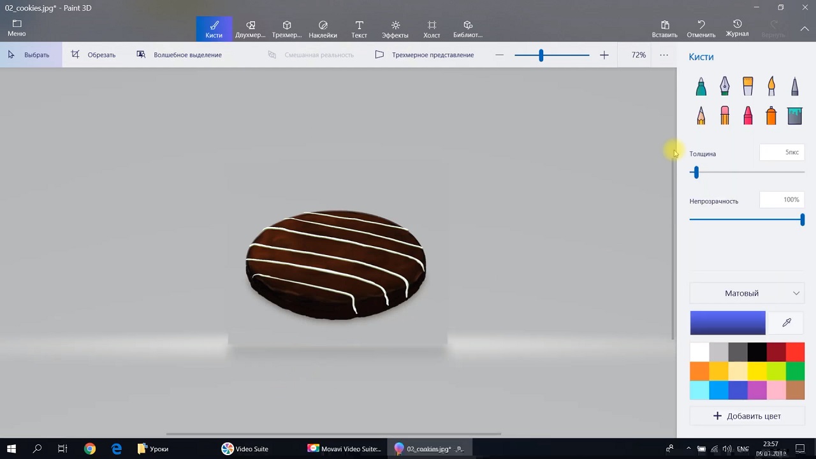816x459 pixels.
Task: Pick the red color swatch
Action: pos(795,352)
